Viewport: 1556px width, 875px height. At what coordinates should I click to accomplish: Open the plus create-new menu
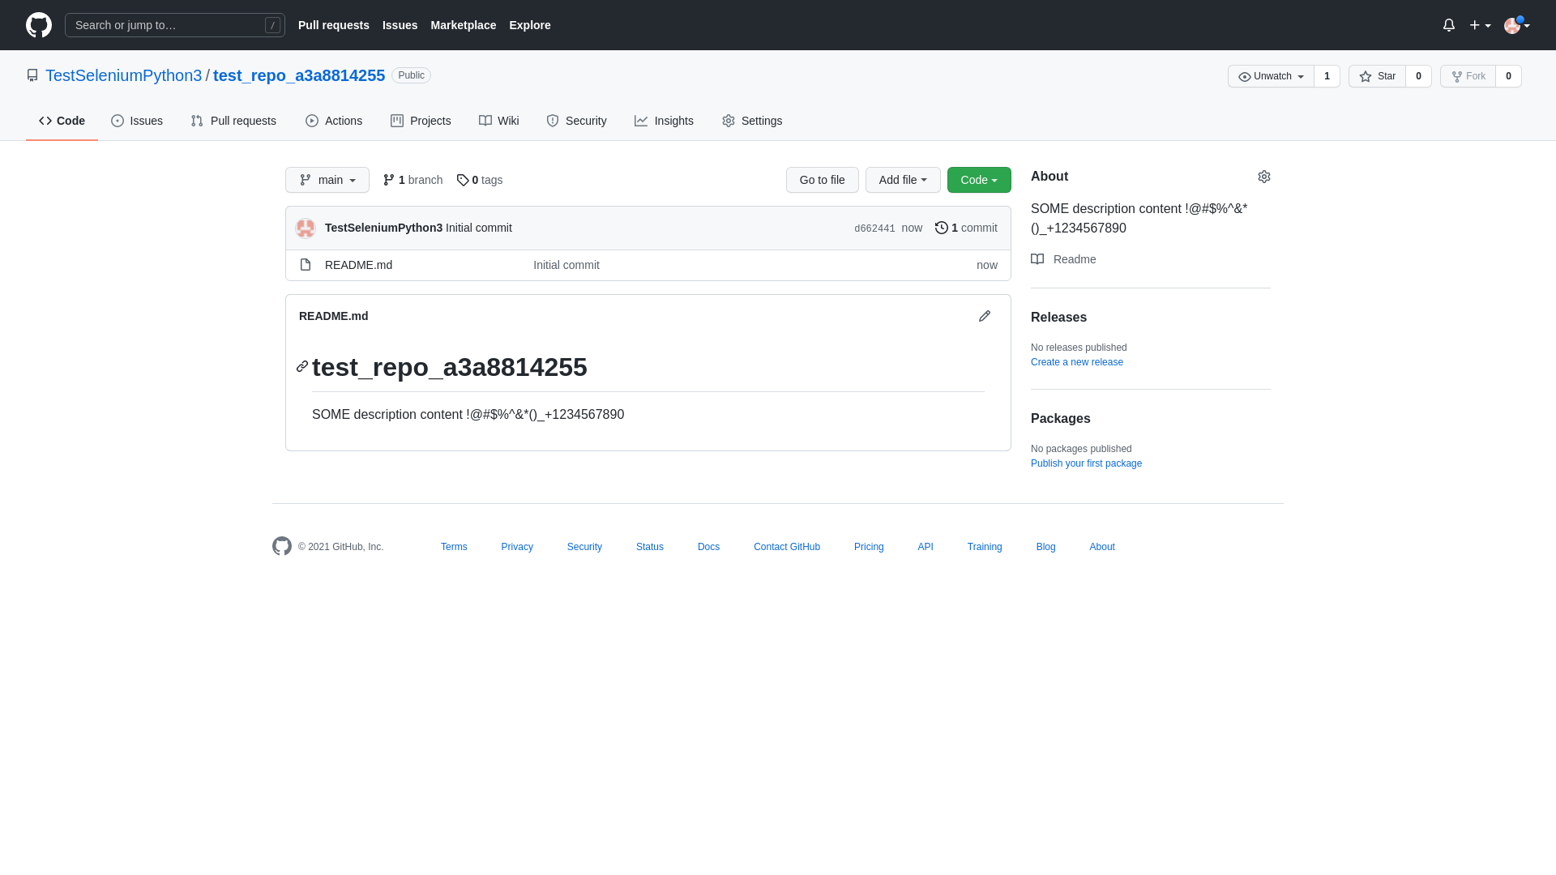click(x=1480, y=25)
